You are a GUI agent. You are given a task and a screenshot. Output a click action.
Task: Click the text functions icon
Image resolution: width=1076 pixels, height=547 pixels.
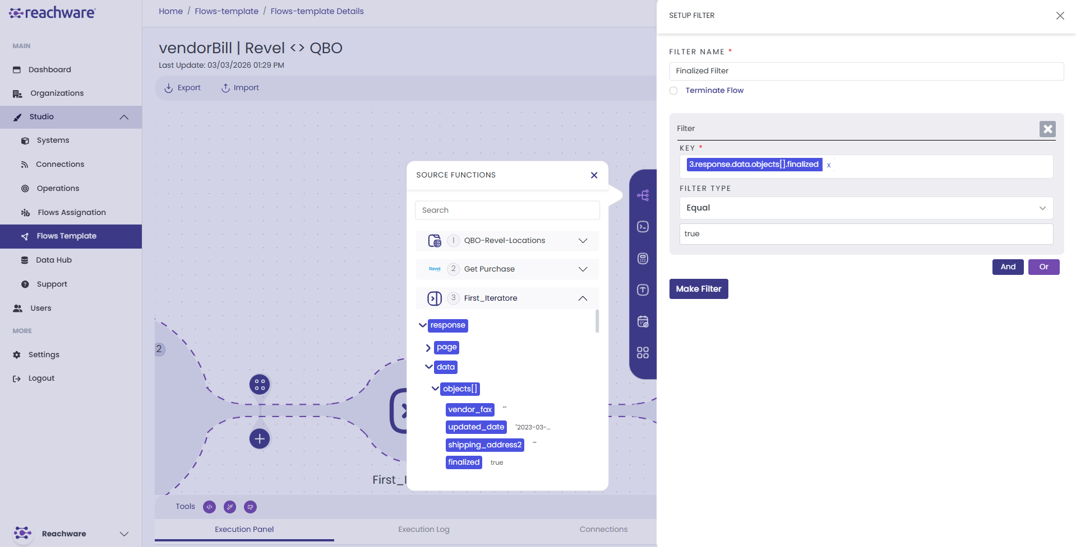[x=643, y=290]
